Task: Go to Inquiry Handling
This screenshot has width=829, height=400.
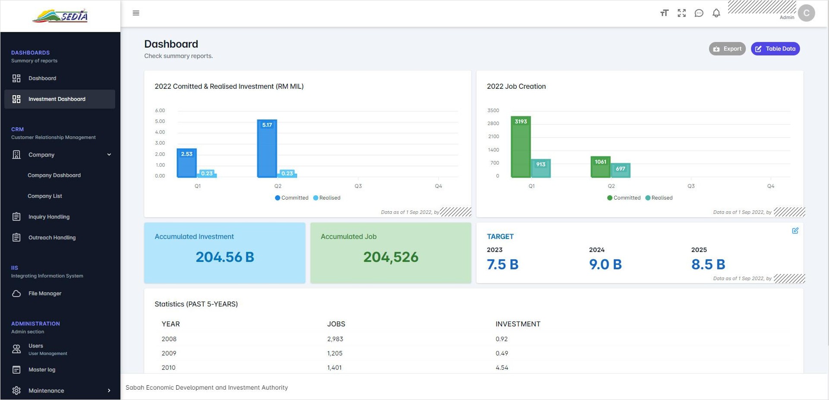Action: pyautogui.click(x=49, y=217)
